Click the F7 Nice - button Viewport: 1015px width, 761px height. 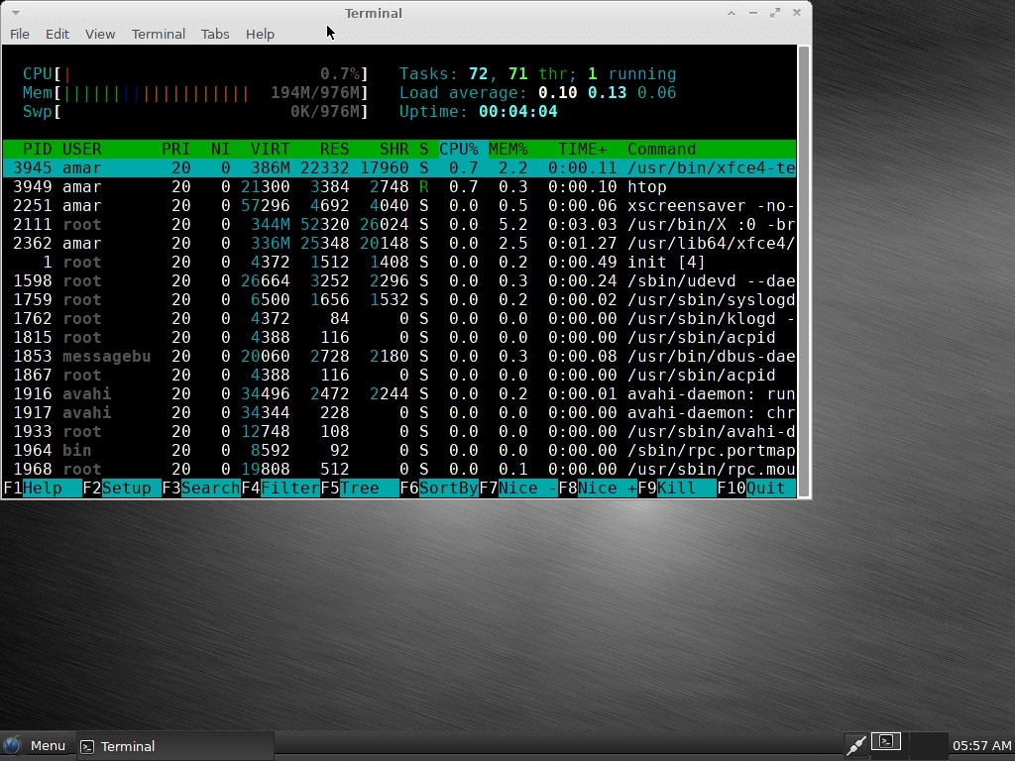tap(518, 488)
